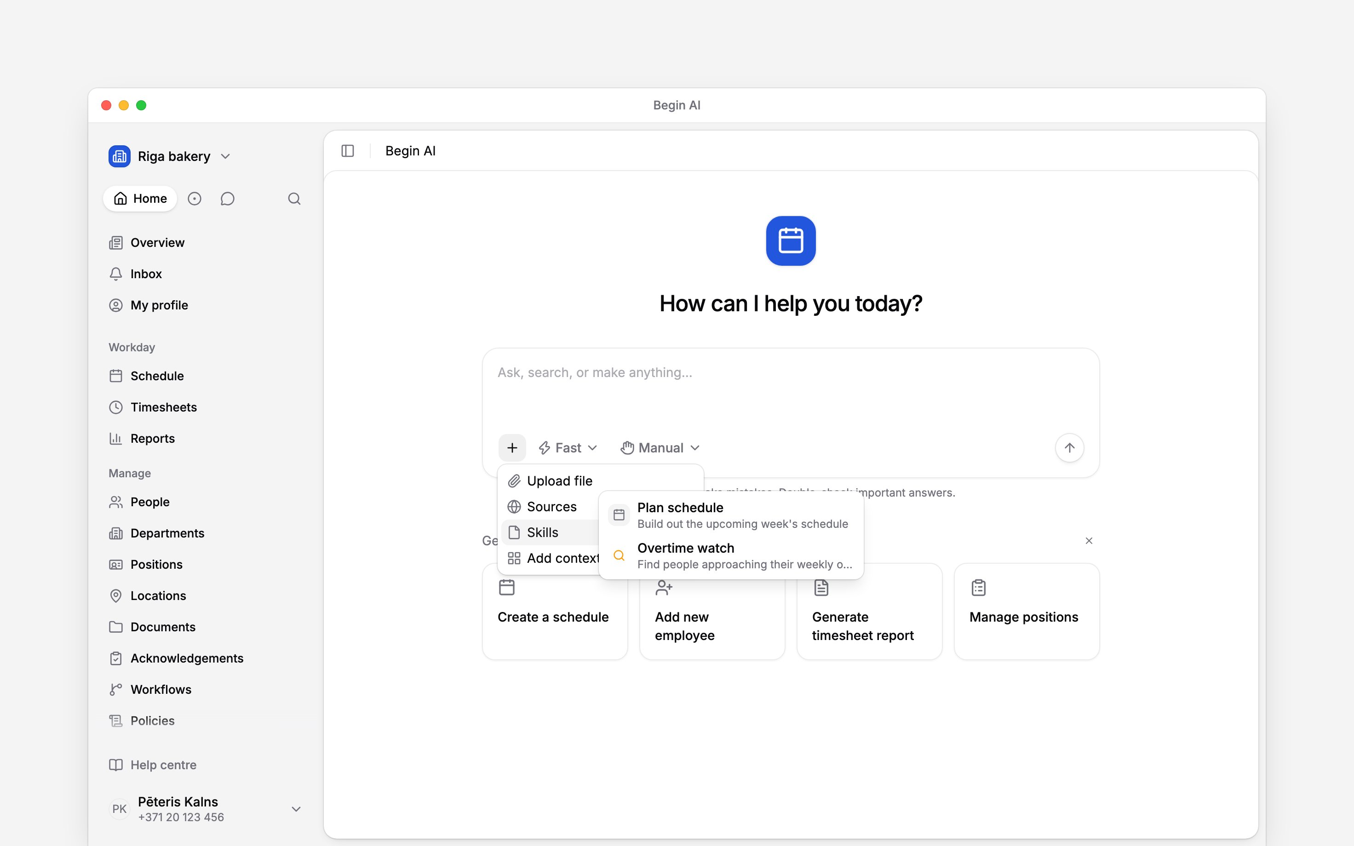Click the plus attach button in prompt box

pos(512,448)
